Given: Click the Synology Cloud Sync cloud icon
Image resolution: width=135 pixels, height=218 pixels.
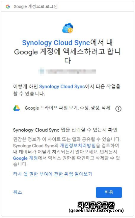Looking at the screenshot, I should pos(67,28).
